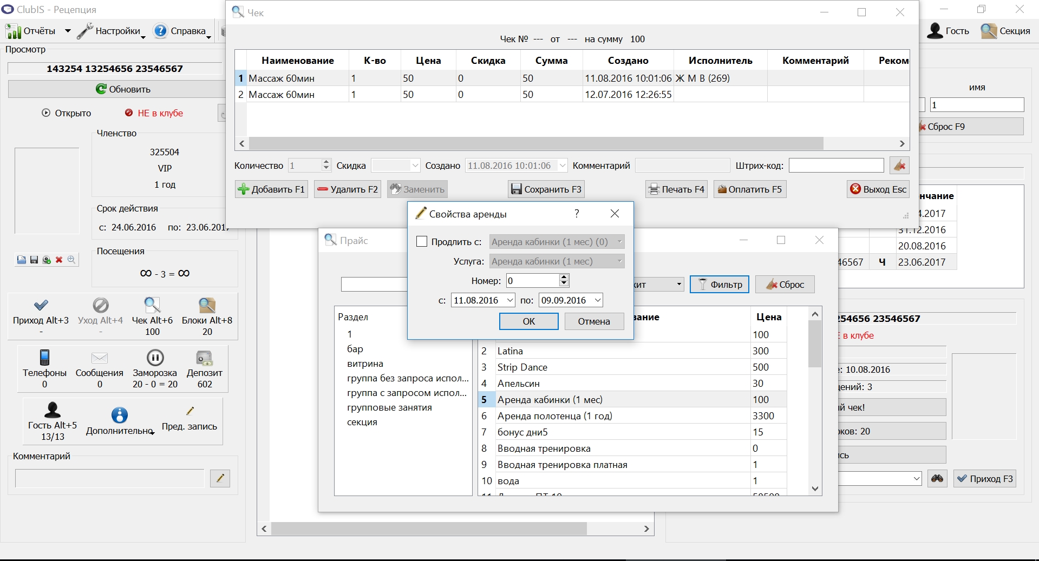Click the Гость toolbar button at top
This screenshot has height=561, width=1039.
pyautogui.click(x=948, y=31)
